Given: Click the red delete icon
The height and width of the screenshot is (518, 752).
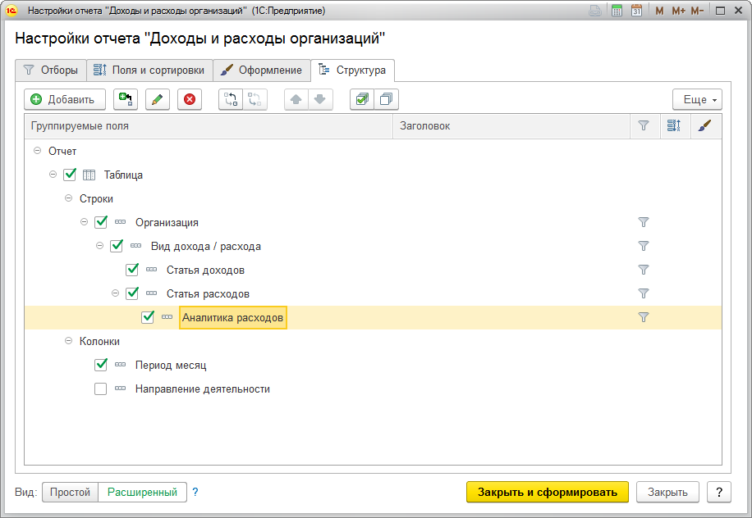Looking at the screenshot, I should 190,99.
